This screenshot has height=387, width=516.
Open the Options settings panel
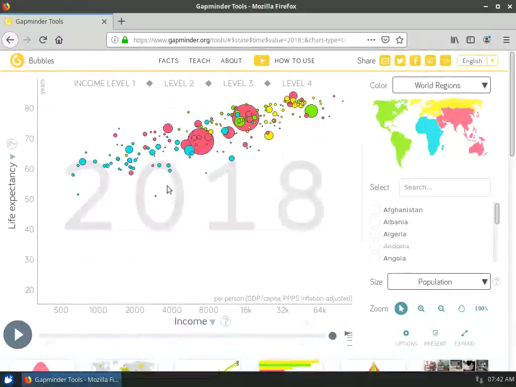point(406,337)
